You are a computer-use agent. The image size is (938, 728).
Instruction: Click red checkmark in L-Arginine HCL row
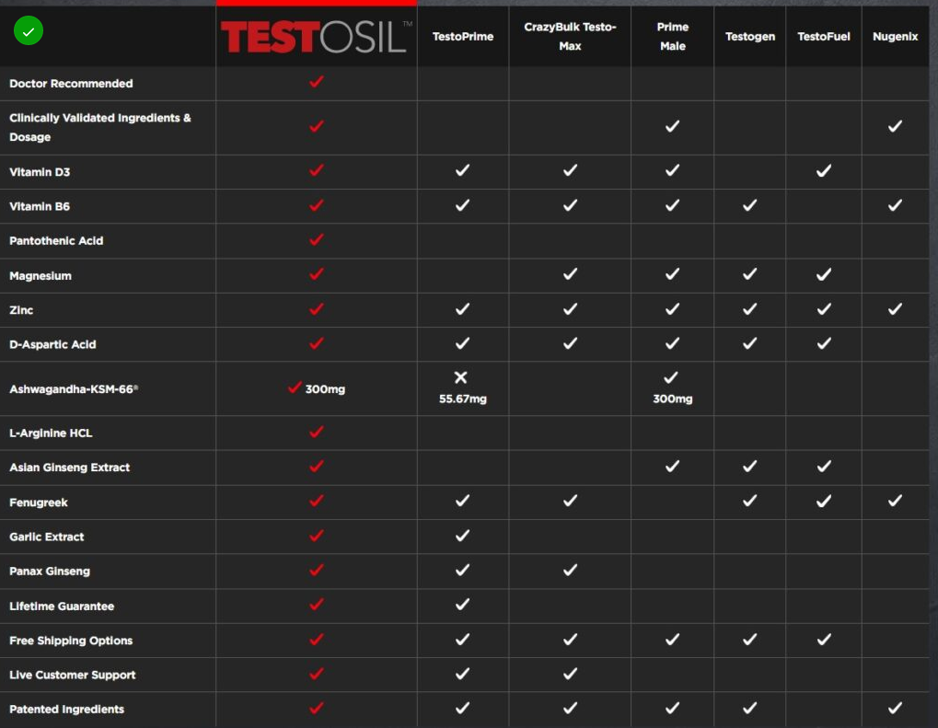click(317, 432)
